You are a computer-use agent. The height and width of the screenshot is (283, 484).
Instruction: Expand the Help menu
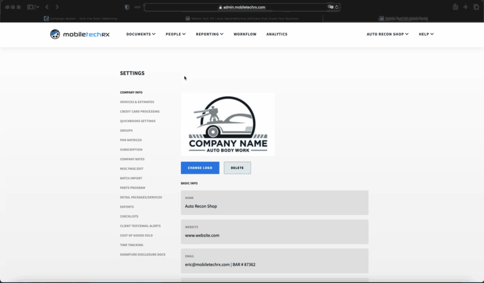tap(426, 34)
